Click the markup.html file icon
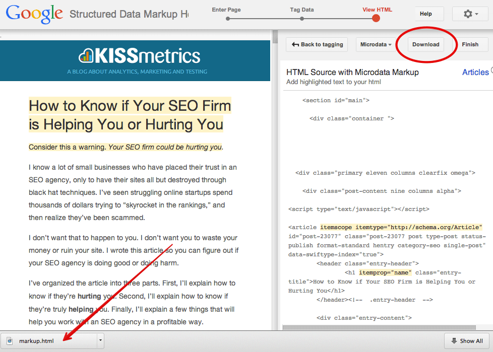The width and height of the screenshot is (493, 352). pyautogui.click(x=10, y=341)
